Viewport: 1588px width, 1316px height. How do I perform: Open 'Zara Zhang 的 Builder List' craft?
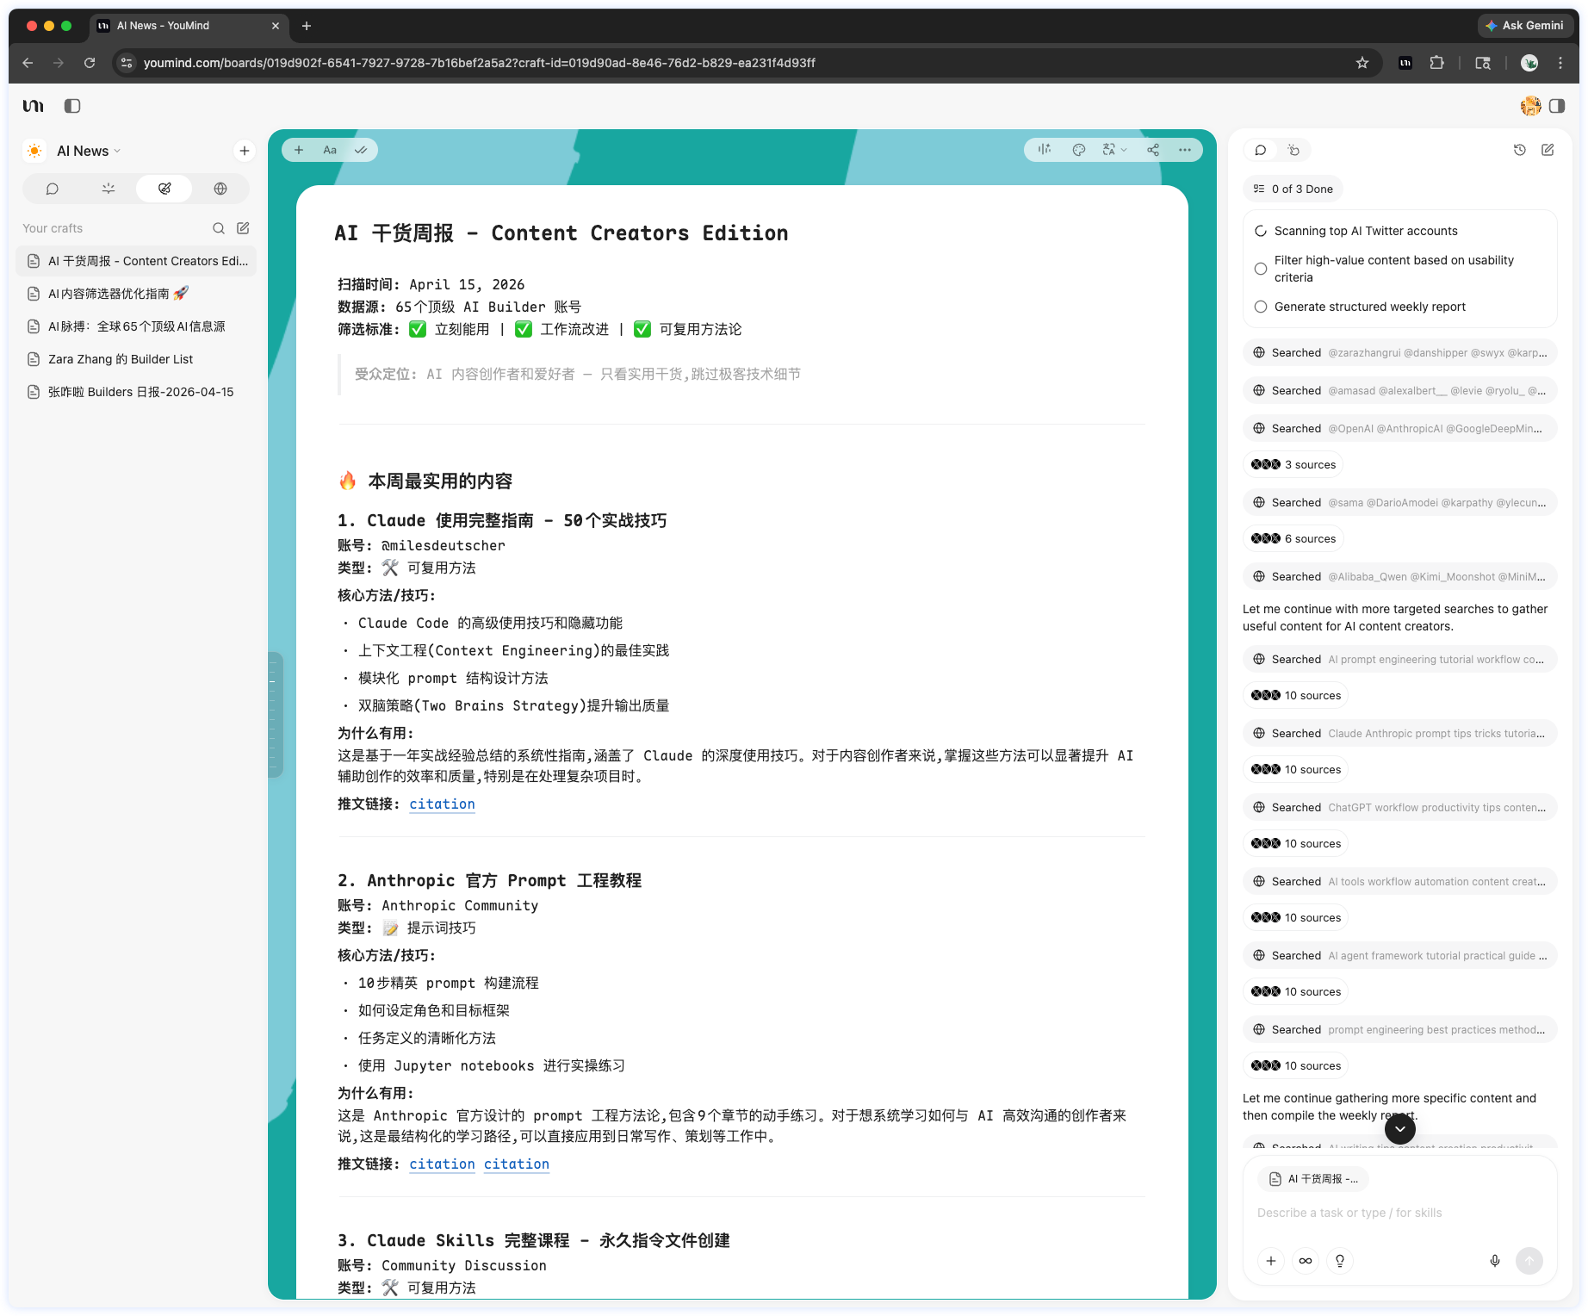tap(121, 359)
